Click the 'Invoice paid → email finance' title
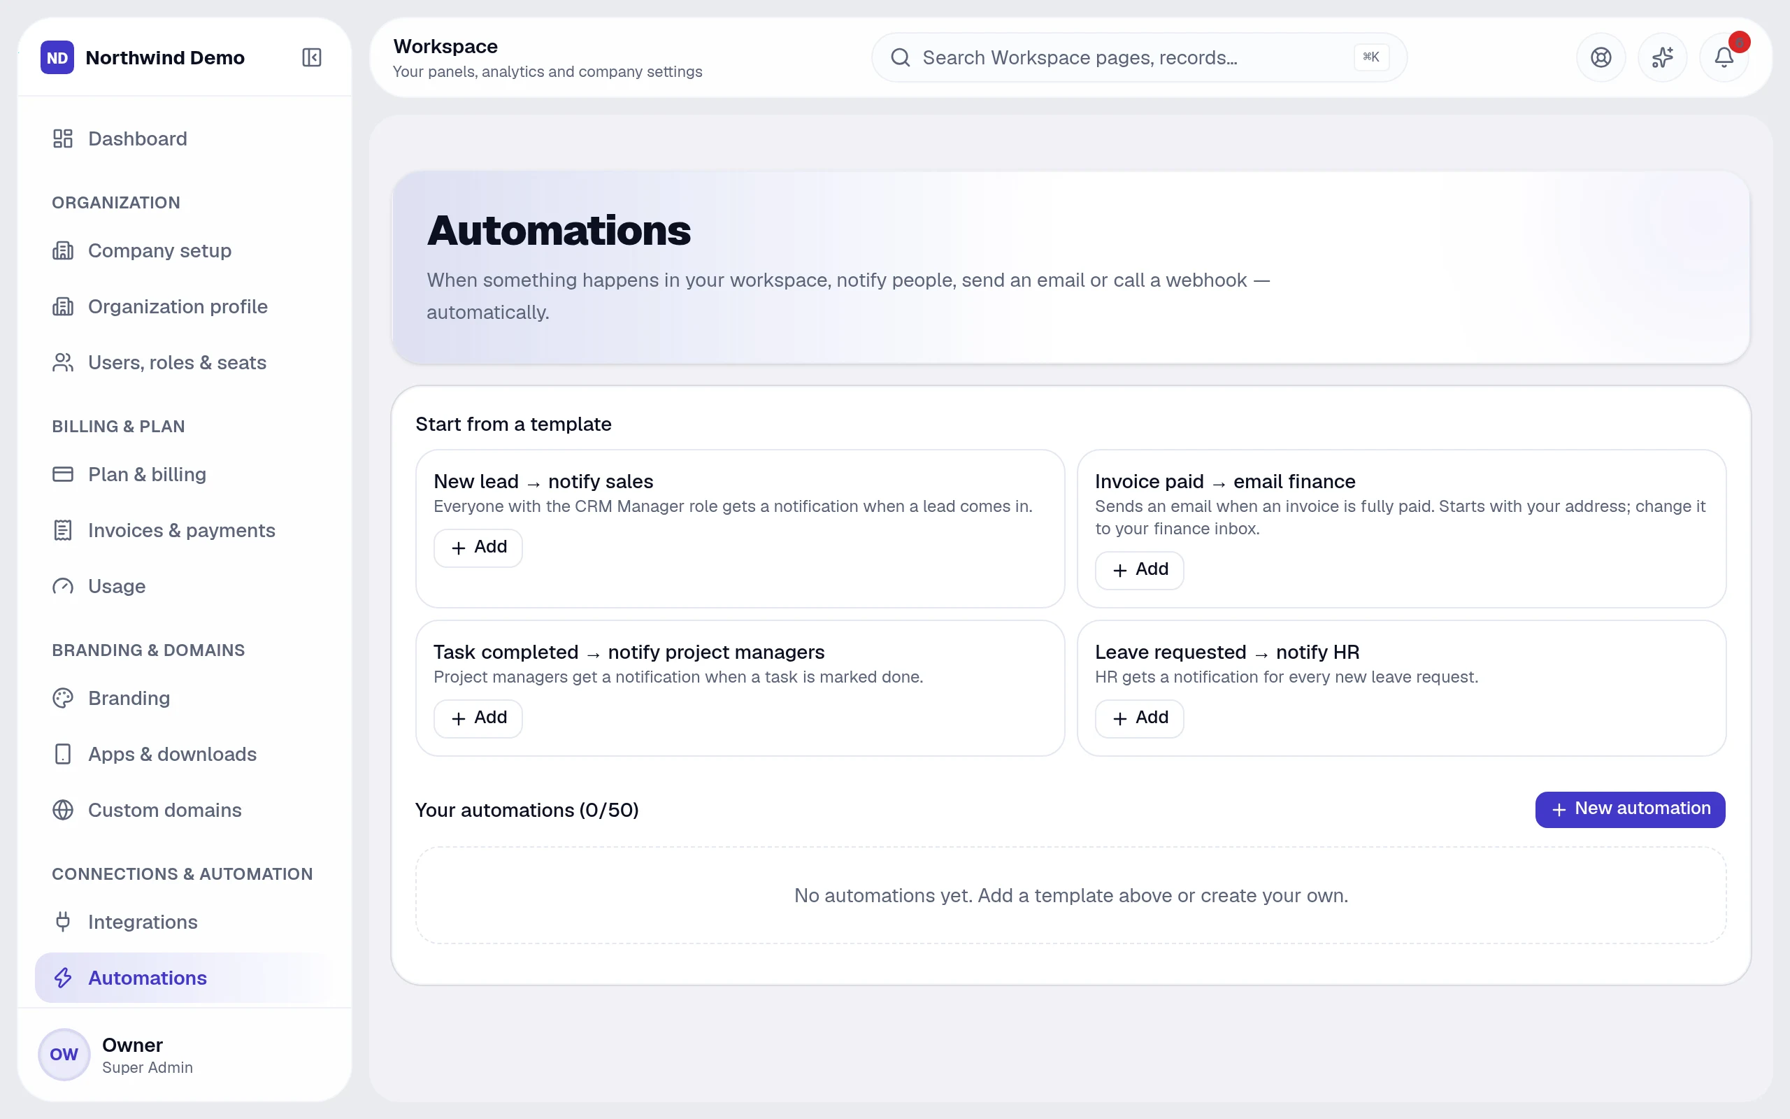Image resolution: width=1790 pixels, height=1119 pixels. click(1225, 482)
